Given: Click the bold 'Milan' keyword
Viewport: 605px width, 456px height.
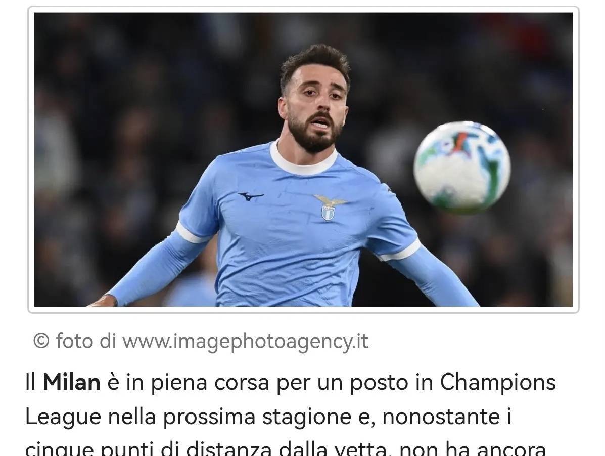Looking at the screenshot, I should tap(72, 382).
